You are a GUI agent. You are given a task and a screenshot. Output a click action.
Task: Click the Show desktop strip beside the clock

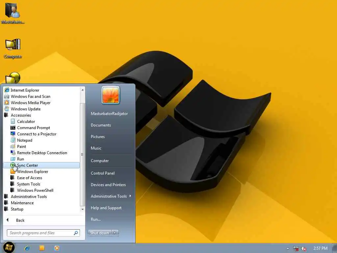coord(335,248)
